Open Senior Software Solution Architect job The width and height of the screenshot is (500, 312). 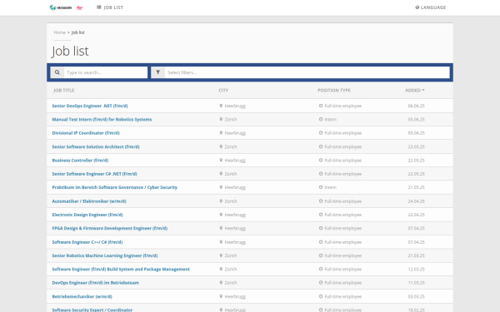pos(96,146)
